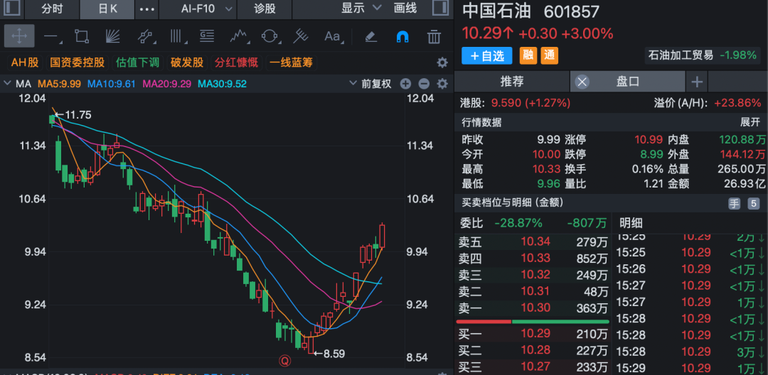Select the straight line drawing tool

tap(50, 36)
